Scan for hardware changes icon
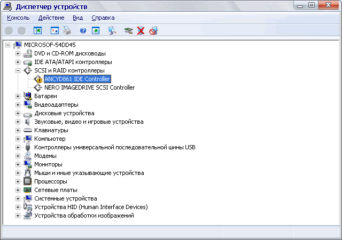The width and height of the screenshot is (342, 240). (112, 31)
